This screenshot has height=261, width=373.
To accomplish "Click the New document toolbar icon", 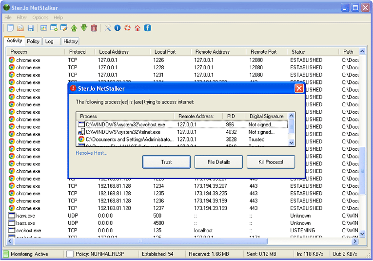I will 10,28.
